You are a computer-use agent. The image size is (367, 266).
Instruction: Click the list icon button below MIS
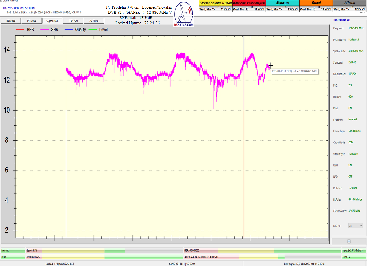point(349,241)
